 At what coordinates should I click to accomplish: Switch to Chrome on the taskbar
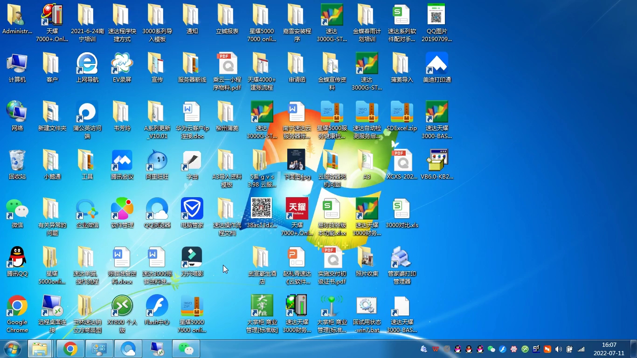[70, 349]
